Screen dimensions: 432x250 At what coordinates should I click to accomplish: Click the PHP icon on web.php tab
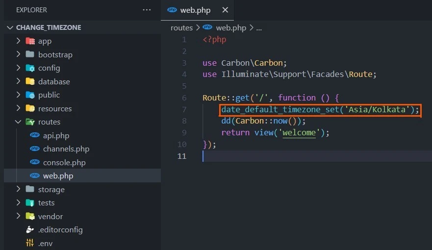click(172, 10)
